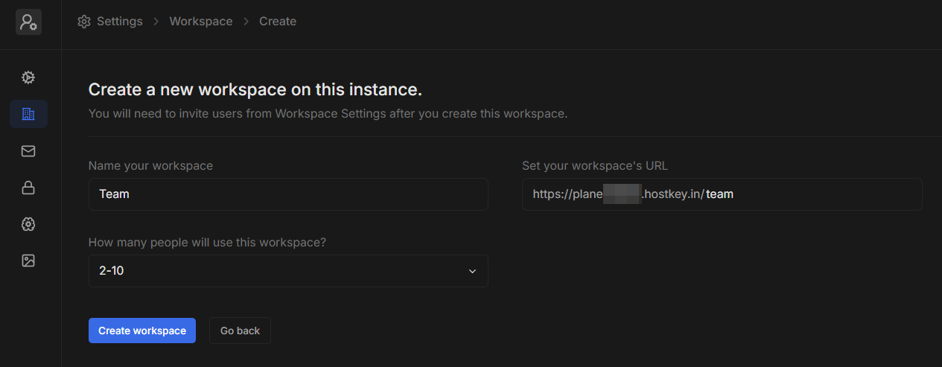
Task: Select the Workspaces building icon in sidebar
Action: point(28,114)
